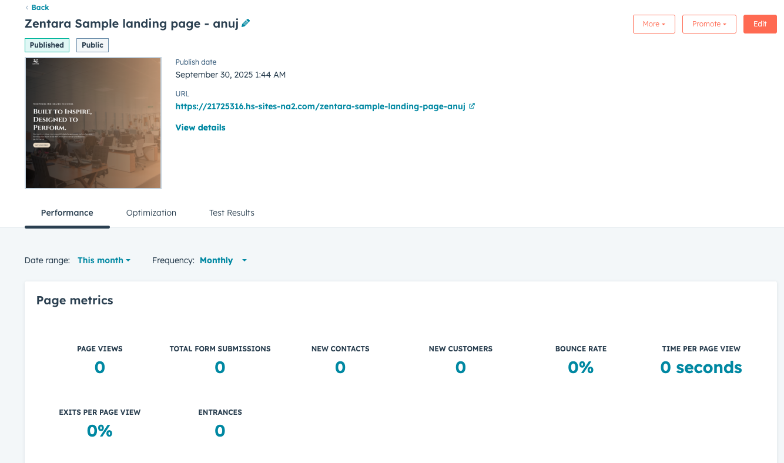
Task: Change the Monthly frequency dropdown
Action: [x=223, y=260]
